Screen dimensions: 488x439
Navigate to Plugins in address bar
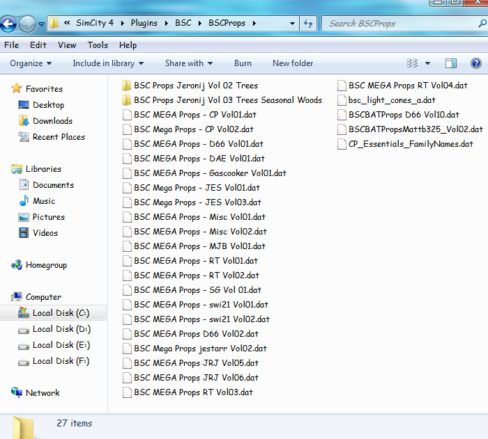pos(144,23)
